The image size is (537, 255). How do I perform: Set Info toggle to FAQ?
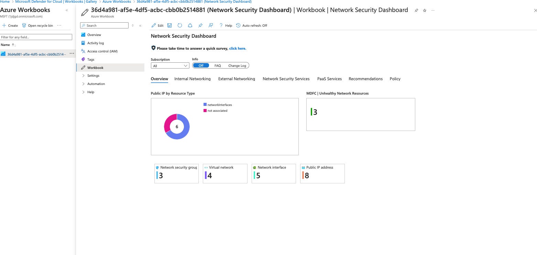[x=218, y=65]
